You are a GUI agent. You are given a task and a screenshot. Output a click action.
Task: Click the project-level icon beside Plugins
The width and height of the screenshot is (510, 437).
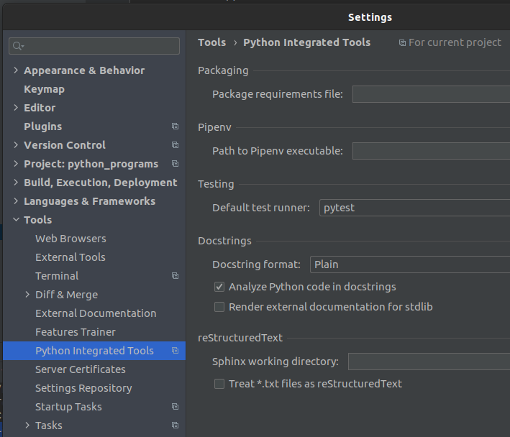(175, 126)
